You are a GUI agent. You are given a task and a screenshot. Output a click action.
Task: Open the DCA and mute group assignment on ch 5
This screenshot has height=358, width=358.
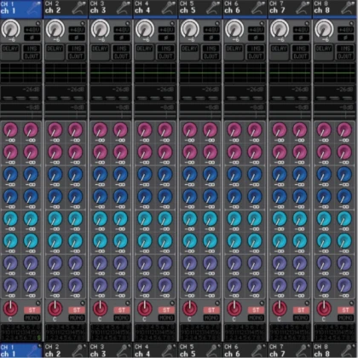pos(200,332)
